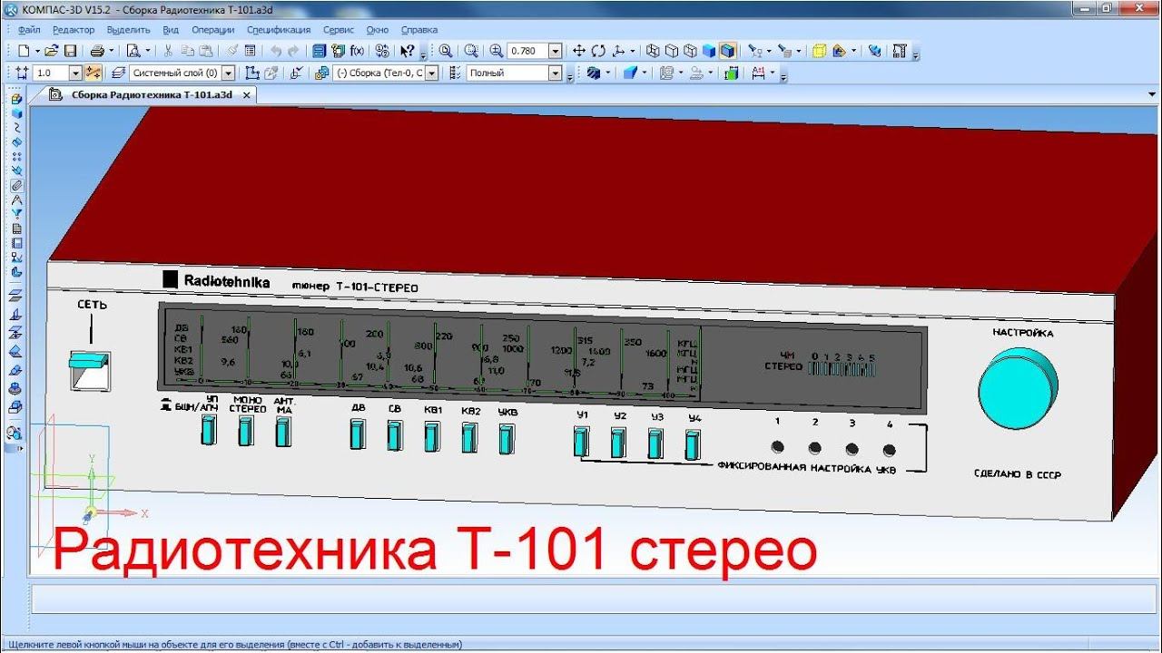Screen dimensions: 1162x653
Task: Click the МОНО СТЕРЕО switch on tuner
Action: (x=247, y=432)
